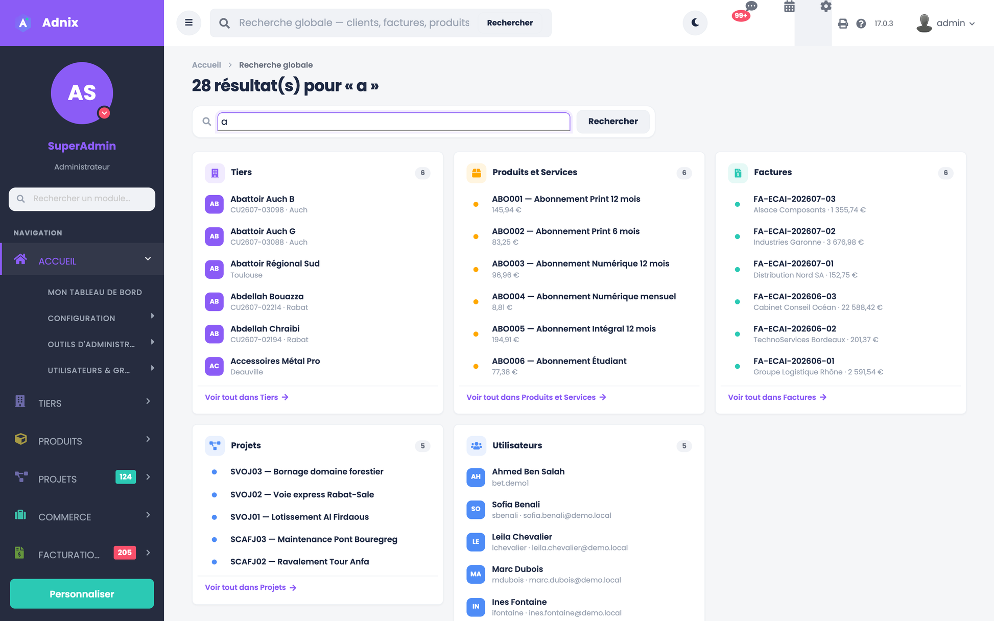Expand the FACTURATION menu arrow
994x621 pixels.
click(x=148, y=553)
